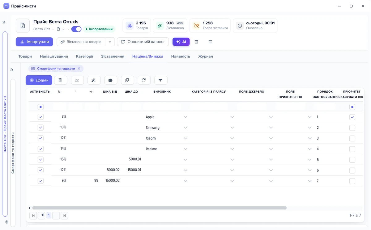Click the robot icon in the table toolbar
Viewport: 371px width, 230px height.
pos(110,80)
